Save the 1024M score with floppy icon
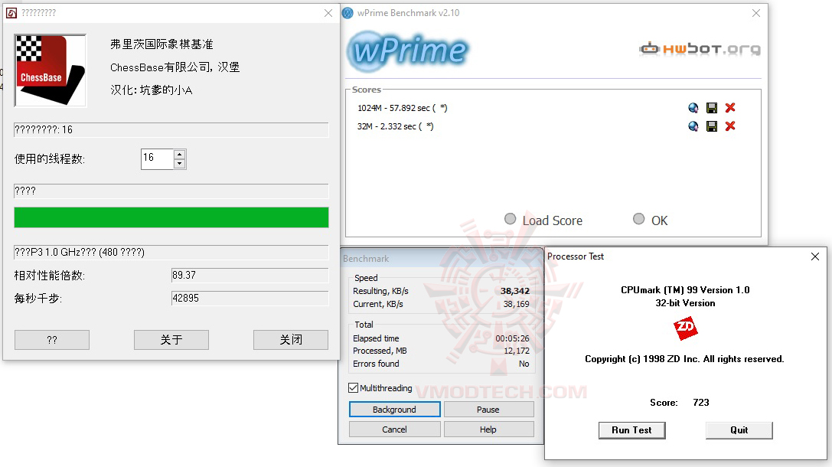 pyautogui.click(x=712, y=108)
